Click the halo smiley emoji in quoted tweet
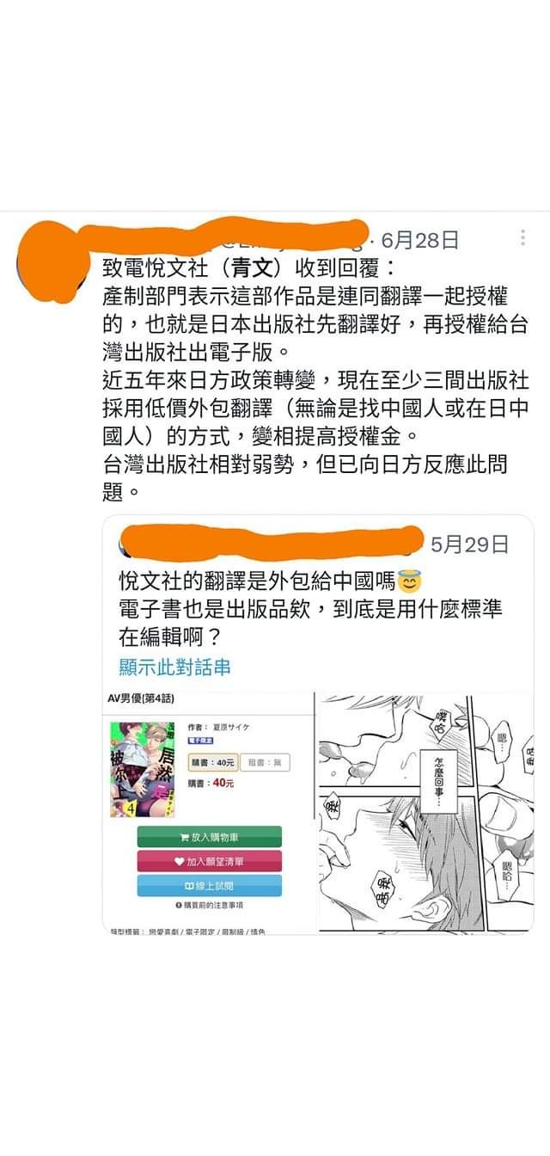 [x=411, y=582]
